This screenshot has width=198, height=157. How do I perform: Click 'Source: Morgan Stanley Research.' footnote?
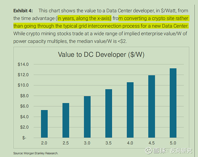(x=36, y=153)
